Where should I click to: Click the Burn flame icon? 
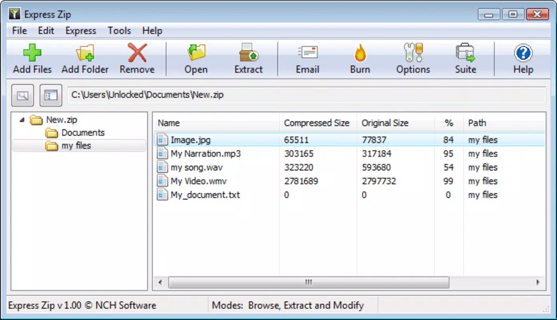pyautogui.click(x=360, y=53)
